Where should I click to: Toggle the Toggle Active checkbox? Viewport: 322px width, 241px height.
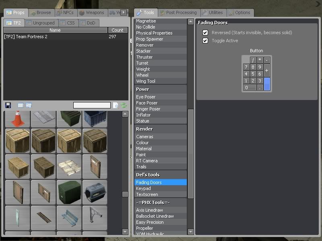click(x=205, y=41)
